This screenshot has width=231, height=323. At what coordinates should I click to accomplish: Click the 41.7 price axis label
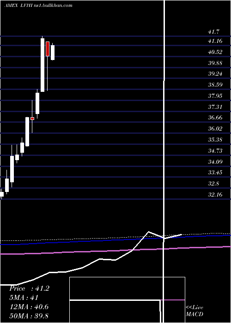(x=213, y=32)
